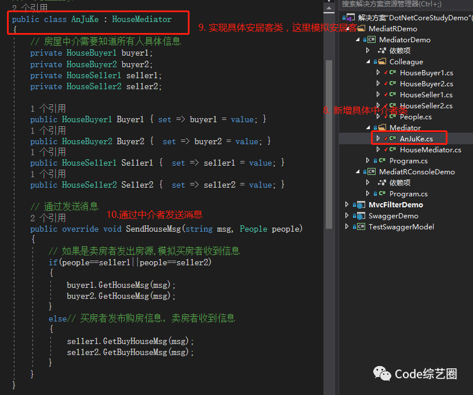Click the TestSwaggerModel project icon

coord(361,226)
